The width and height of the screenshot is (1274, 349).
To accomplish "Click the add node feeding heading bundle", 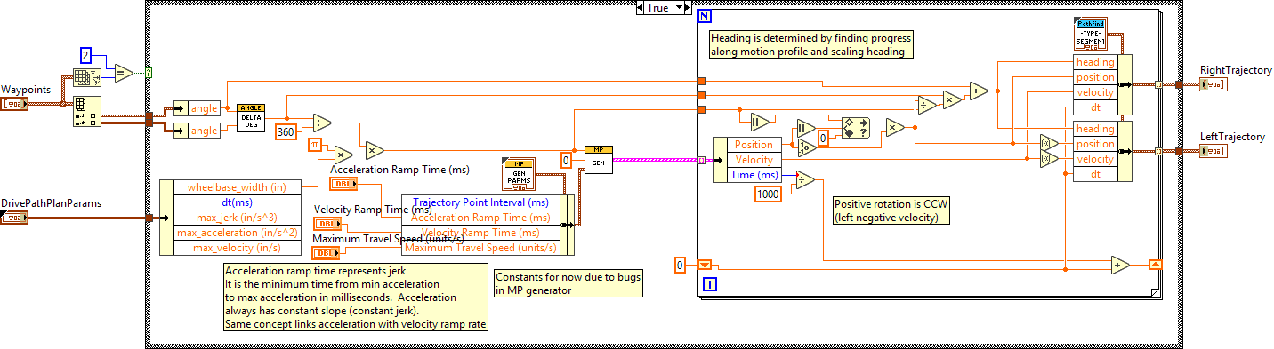I will pos(979,90).
